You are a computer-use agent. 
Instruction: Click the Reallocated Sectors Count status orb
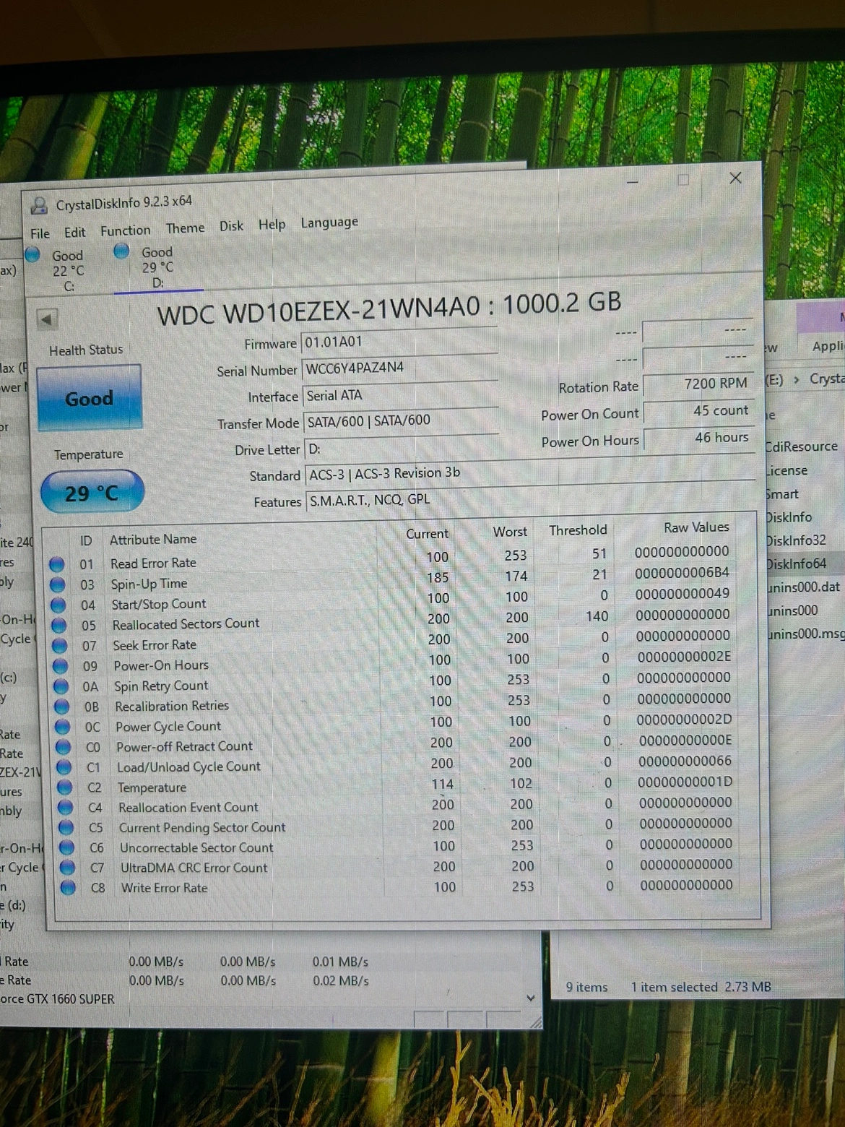pos(59,626)
